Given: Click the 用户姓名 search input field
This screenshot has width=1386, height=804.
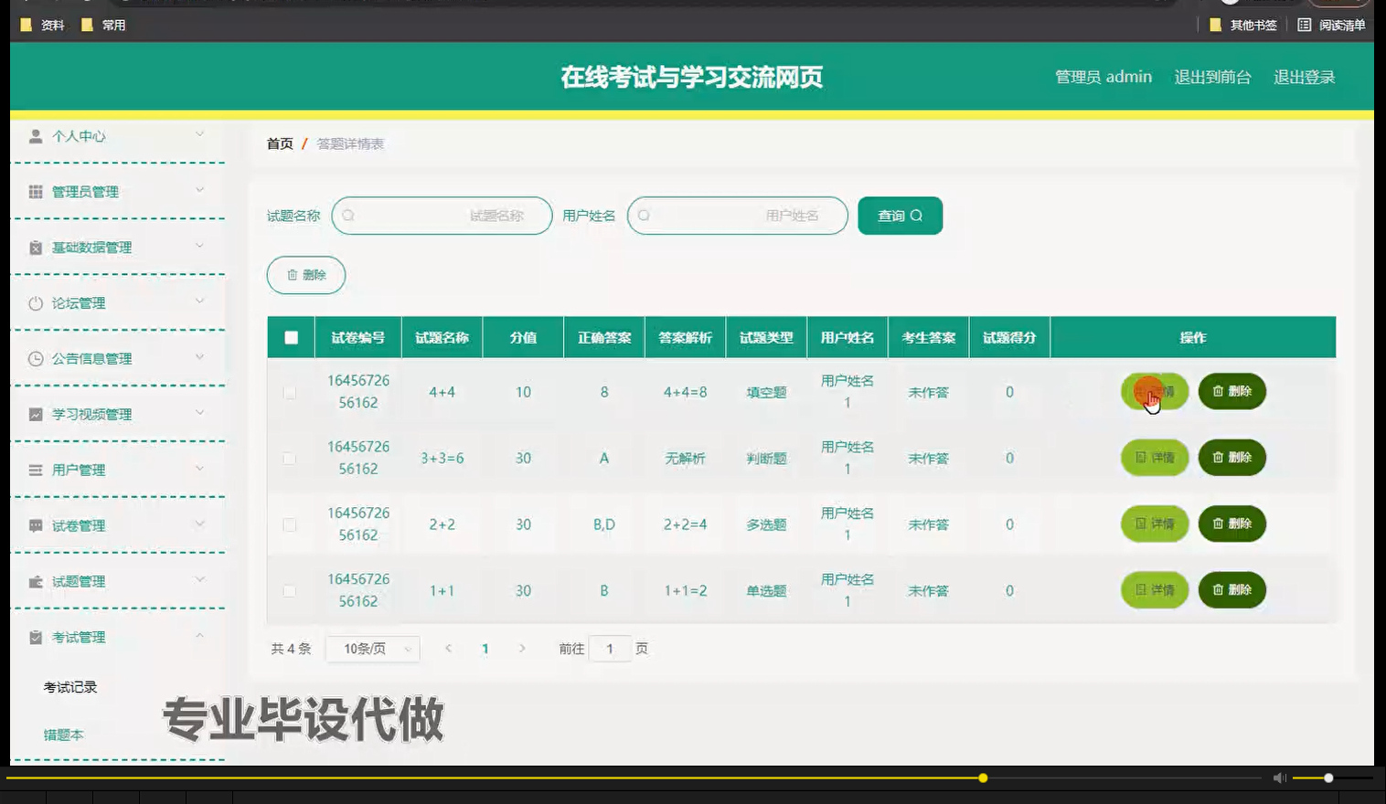Looking at the screenshot, I should (737, 216).
